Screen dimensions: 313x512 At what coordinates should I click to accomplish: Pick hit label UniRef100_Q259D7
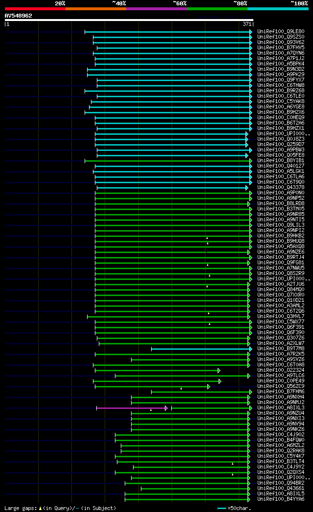281,144
